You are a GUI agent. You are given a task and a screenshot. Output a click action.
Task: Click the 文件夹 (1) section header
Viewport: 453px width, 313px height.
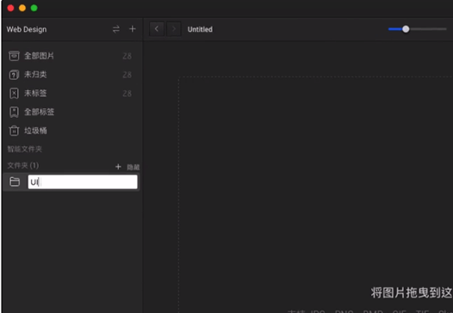click(23, 166)
